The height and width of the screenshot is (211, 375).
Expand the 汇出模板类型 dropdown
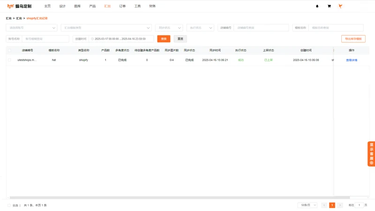point(106,28)
